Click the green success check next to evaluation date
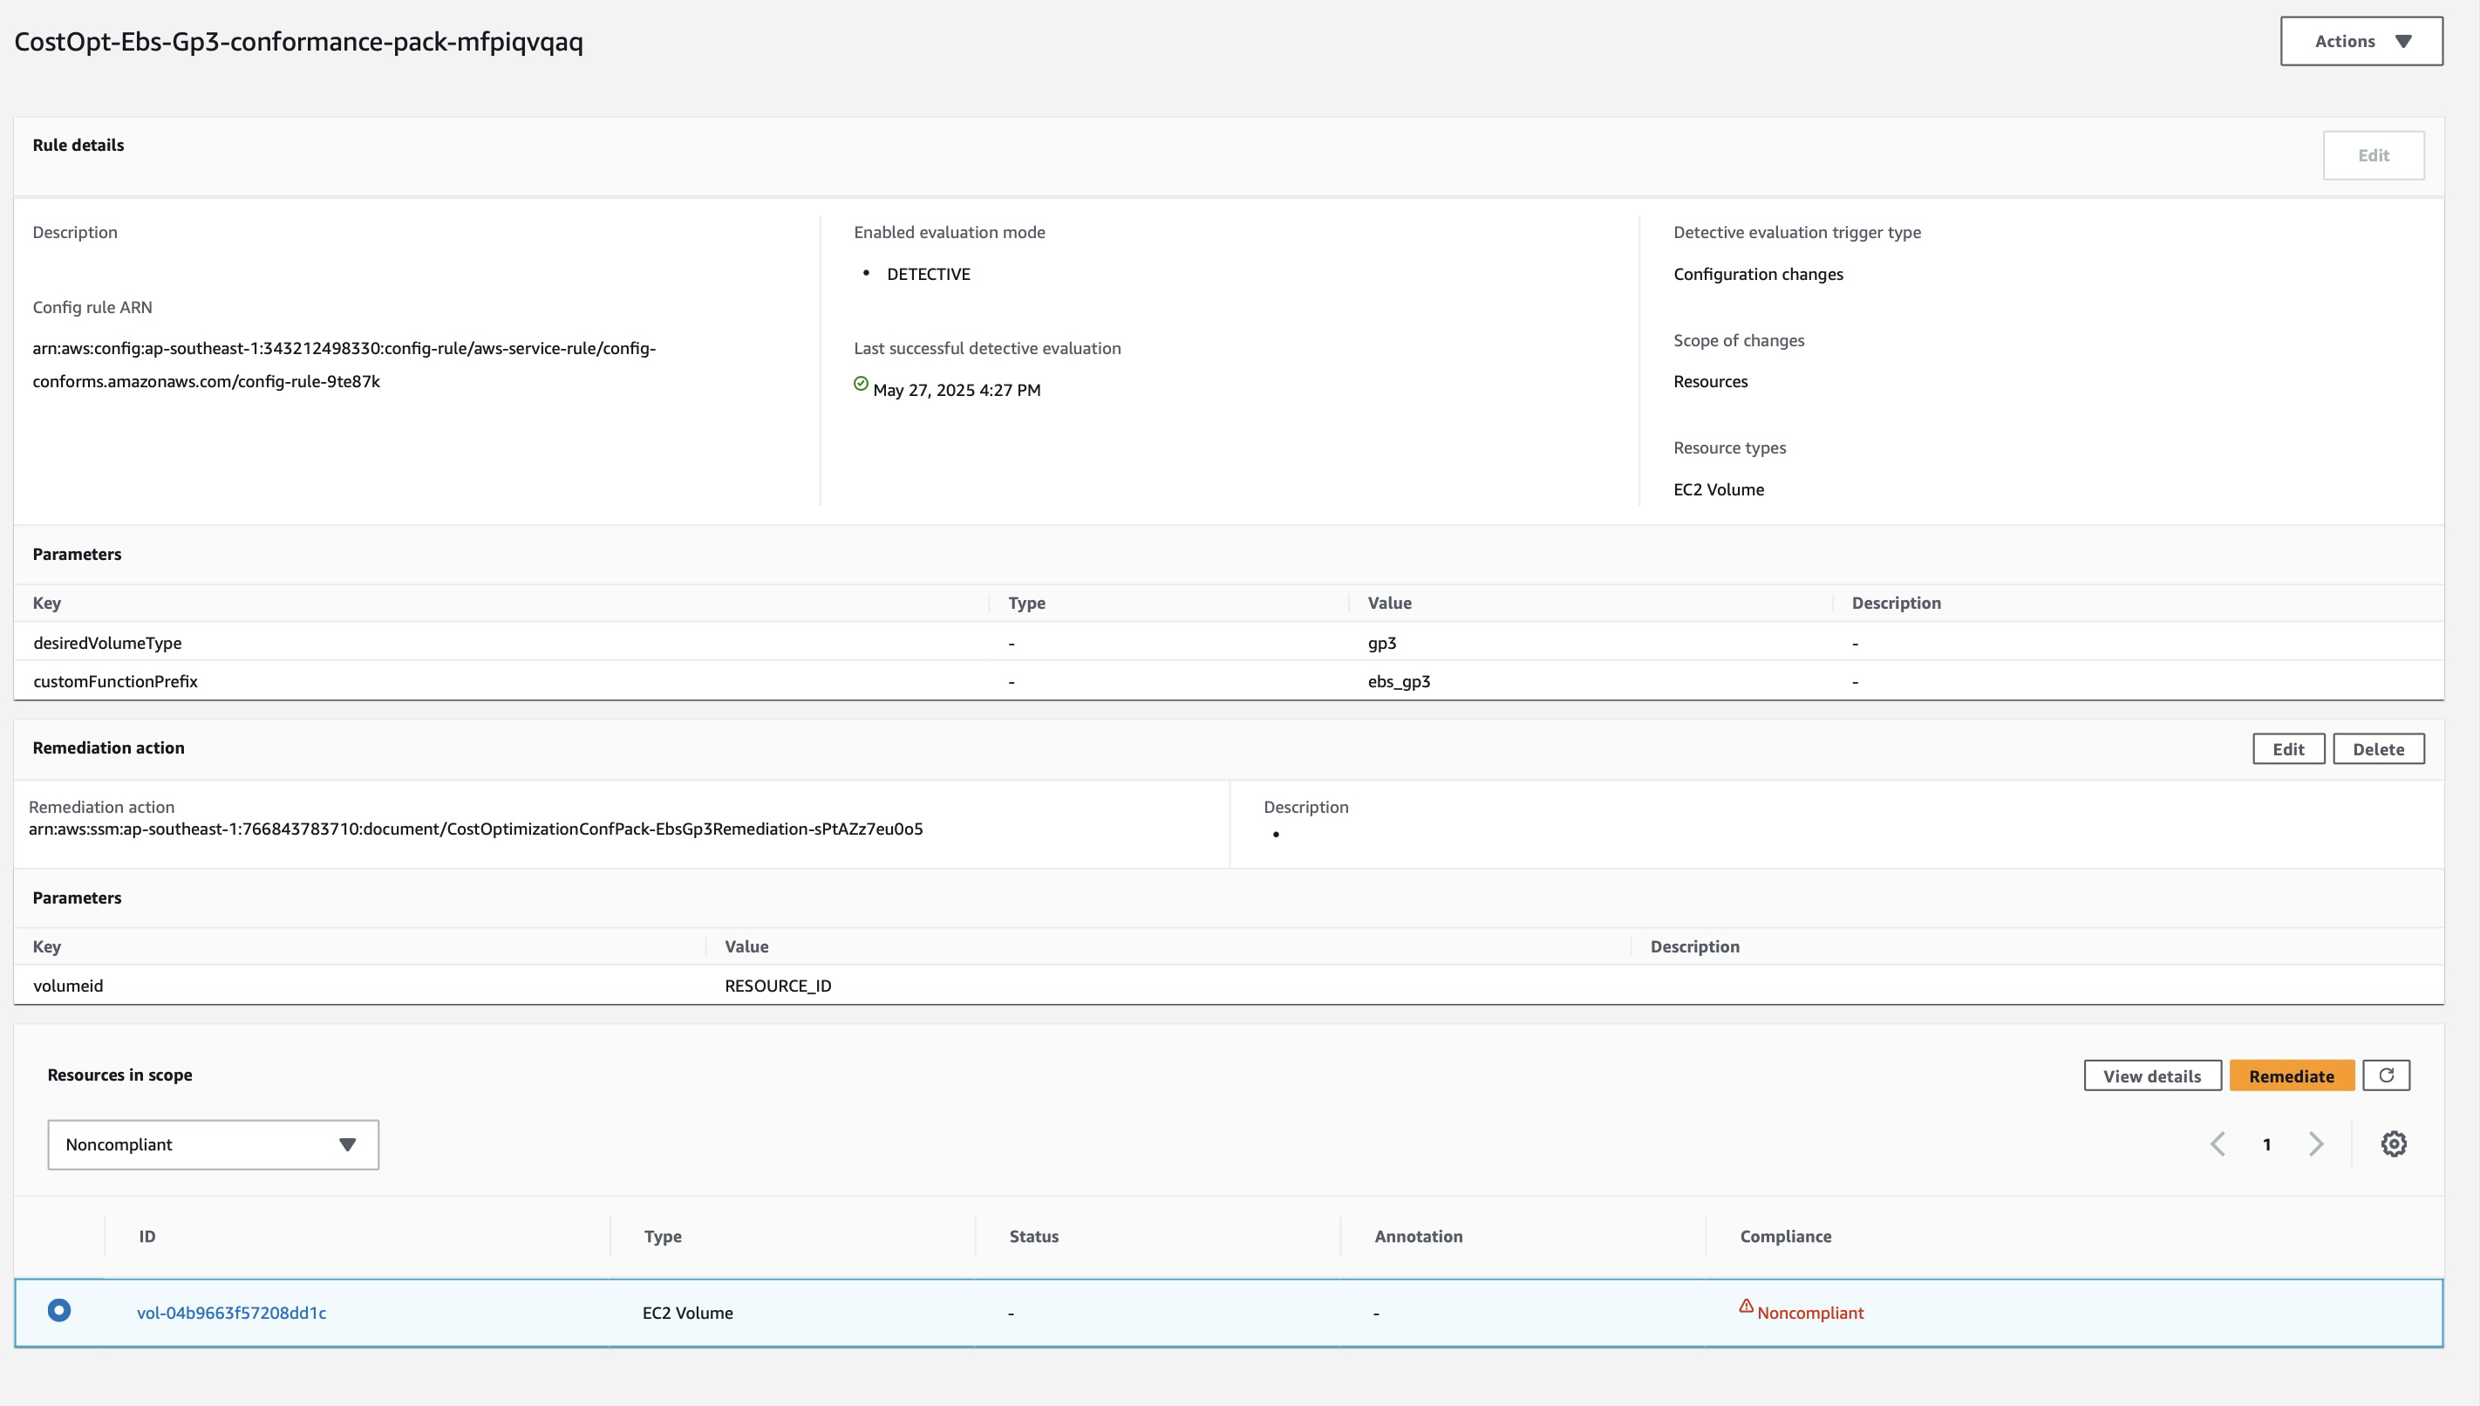This screenshot has width=2480, height=1406. [x=859, y=384]
